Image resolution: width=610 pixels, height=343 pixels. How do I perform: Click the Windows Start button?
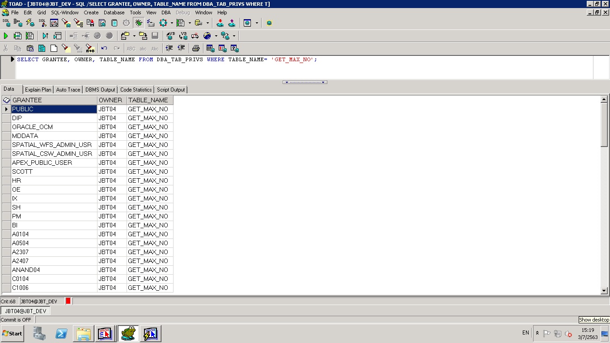[x=13, y=334]
